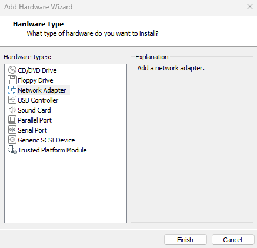Select Trusted Platform Module entry
The width and height of the screenshot is (257, 248).
52,150
